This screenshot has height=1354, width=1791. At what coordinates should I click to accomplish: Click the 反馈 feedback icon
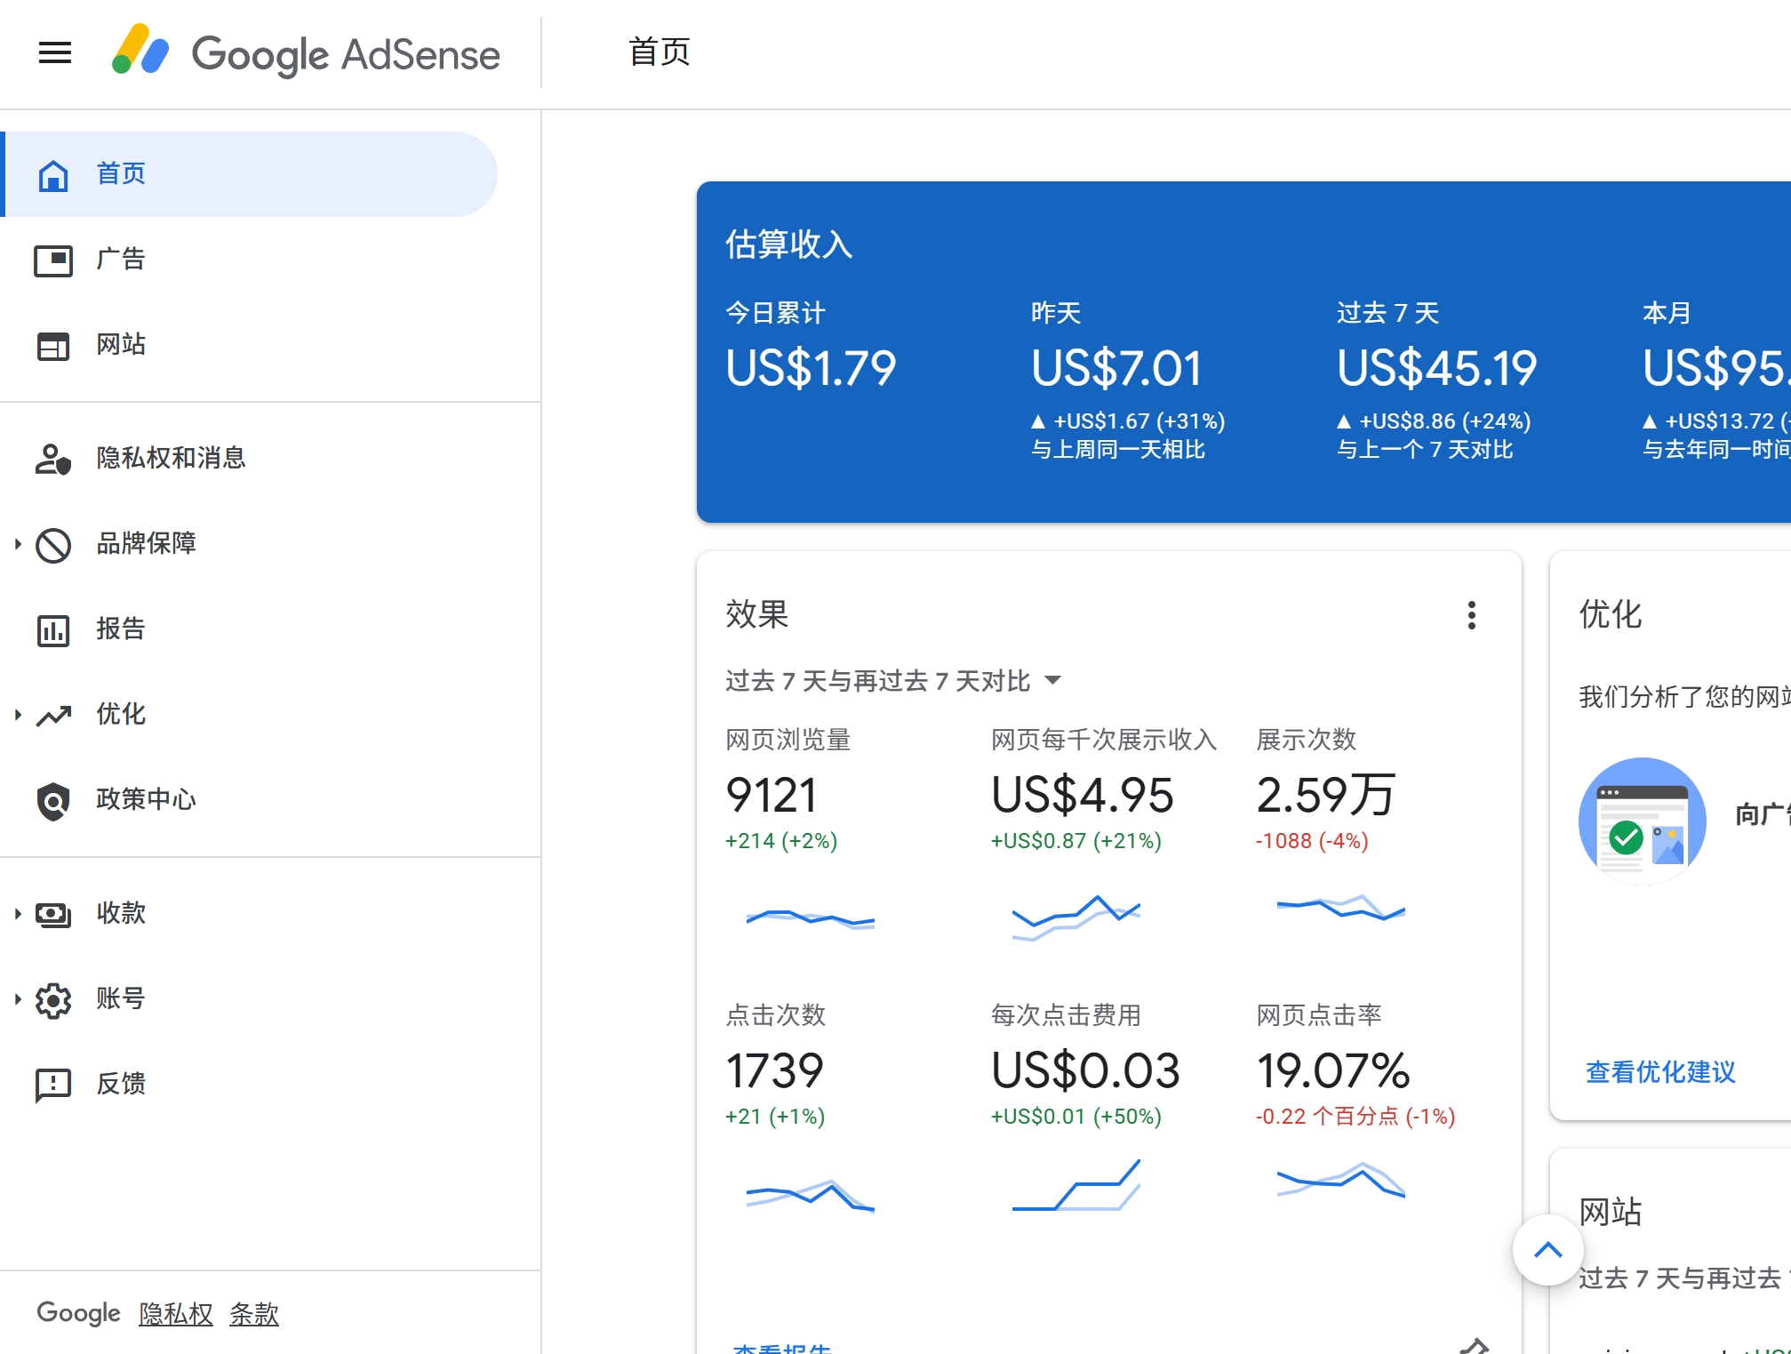[x=53, y=1085]
